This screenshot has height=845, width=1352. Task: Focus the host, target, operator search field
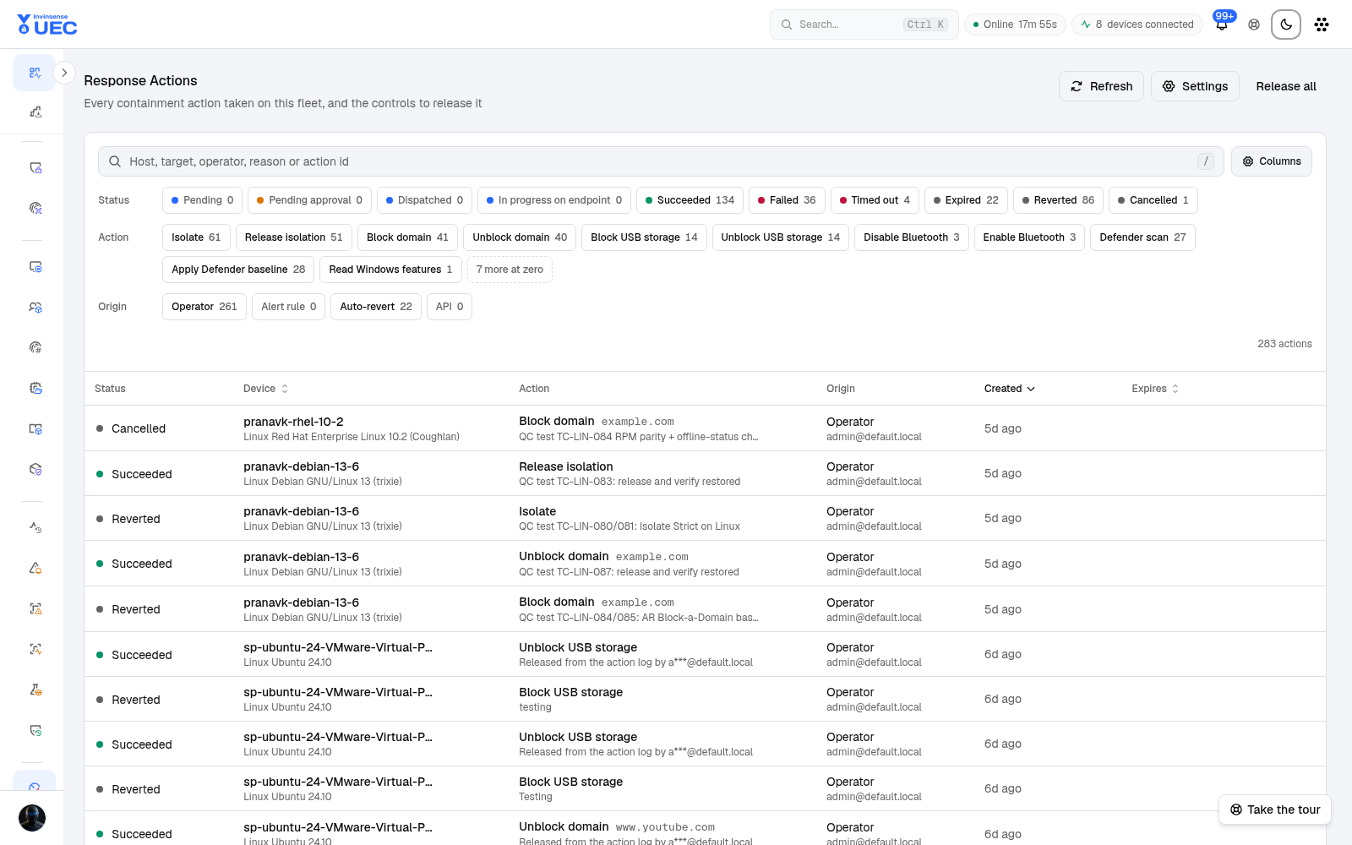pos(661,161)
